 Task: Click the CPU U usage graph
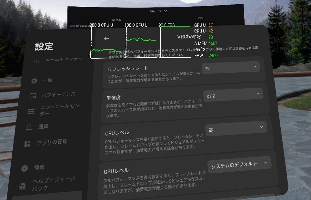[x=107, y=42]
